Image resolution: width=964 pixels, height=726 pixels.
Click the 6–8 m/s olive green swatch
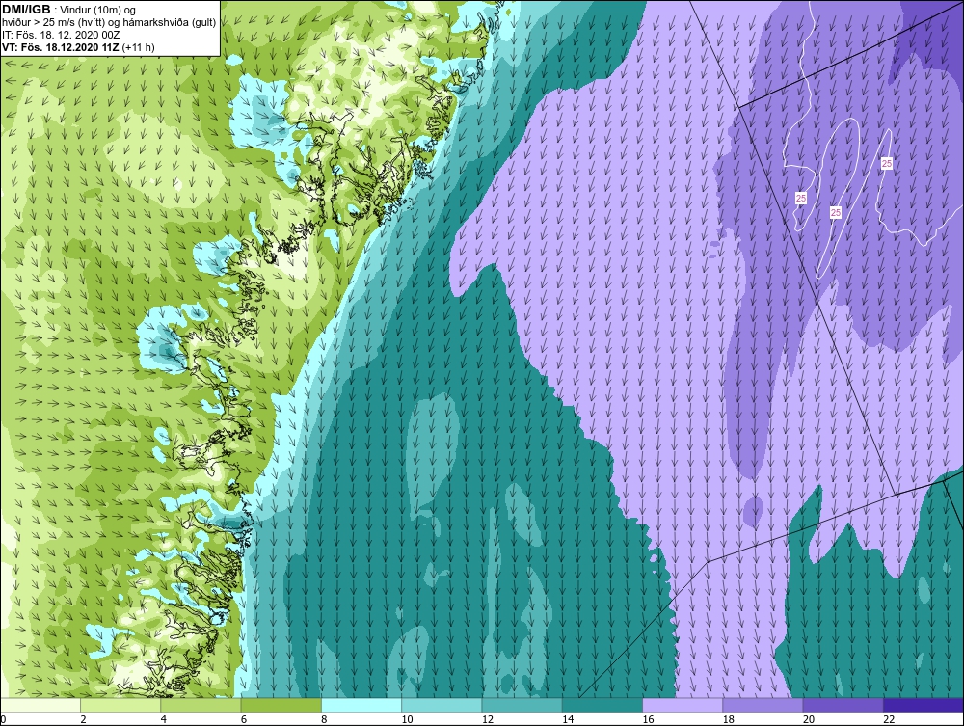(x=281, y=705)
